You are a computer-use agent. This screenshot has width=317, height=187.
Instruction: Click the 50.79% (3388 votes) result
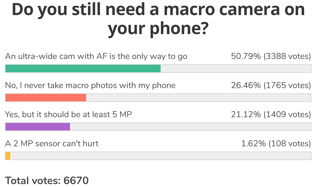pos(271,56)
